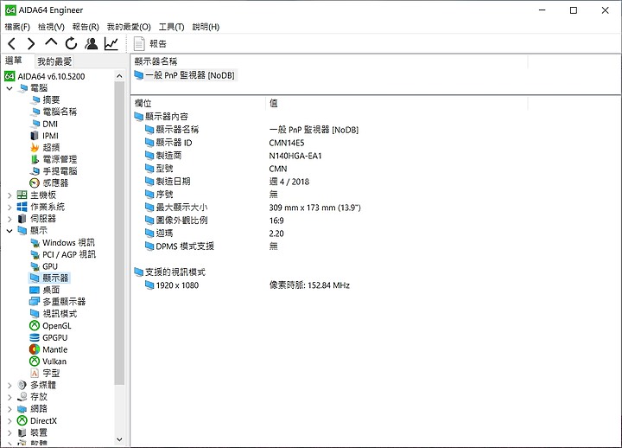Image resolution: width=622 pixels, height=448 pixels.
Task: Select the 製造日期 row
Action: [173, 182]
